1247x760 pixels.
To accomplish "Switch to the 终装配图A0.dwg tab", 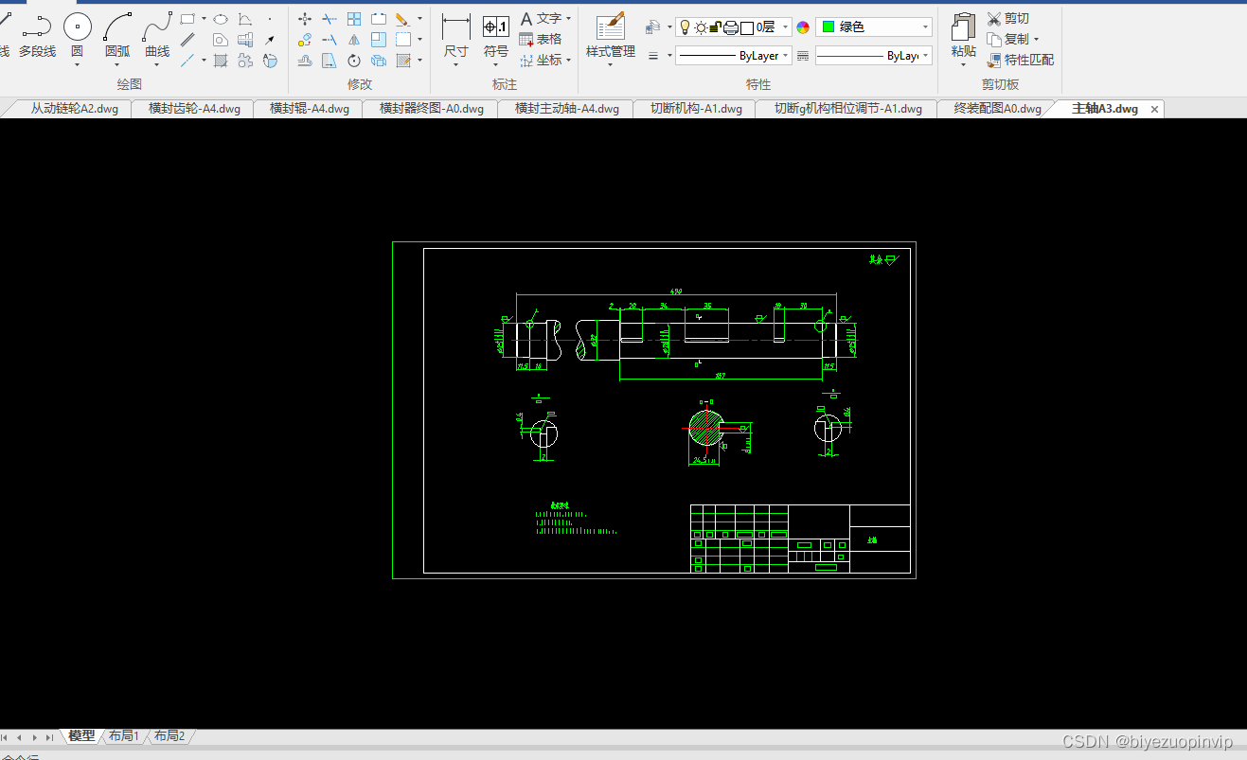I will 998,108.
